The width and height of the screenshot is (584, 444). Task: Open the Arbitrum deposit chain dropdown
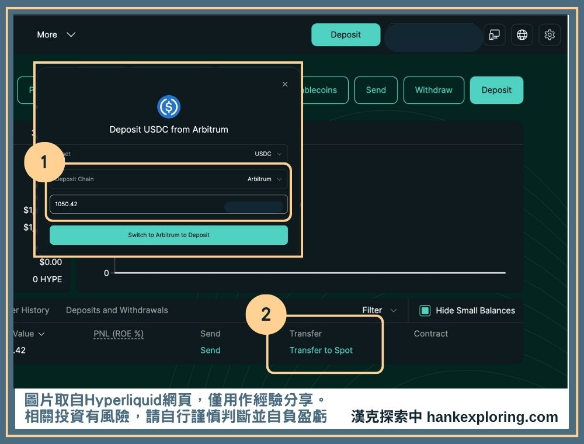coord(265,179)
